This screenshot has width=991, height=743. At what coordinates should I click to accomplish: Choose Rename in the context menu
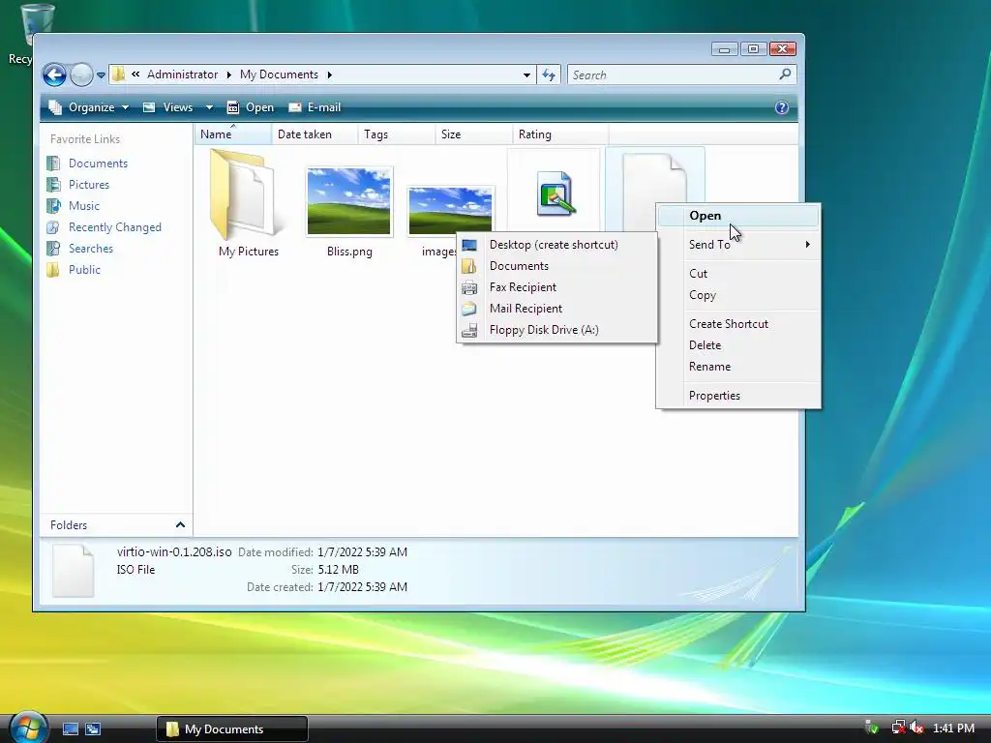click(x=738, y=367)
